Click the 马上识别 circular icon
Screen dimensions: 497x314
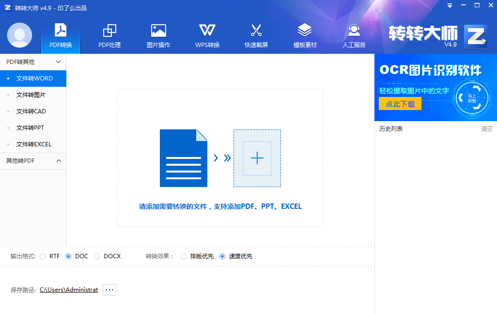click(472, 98)
